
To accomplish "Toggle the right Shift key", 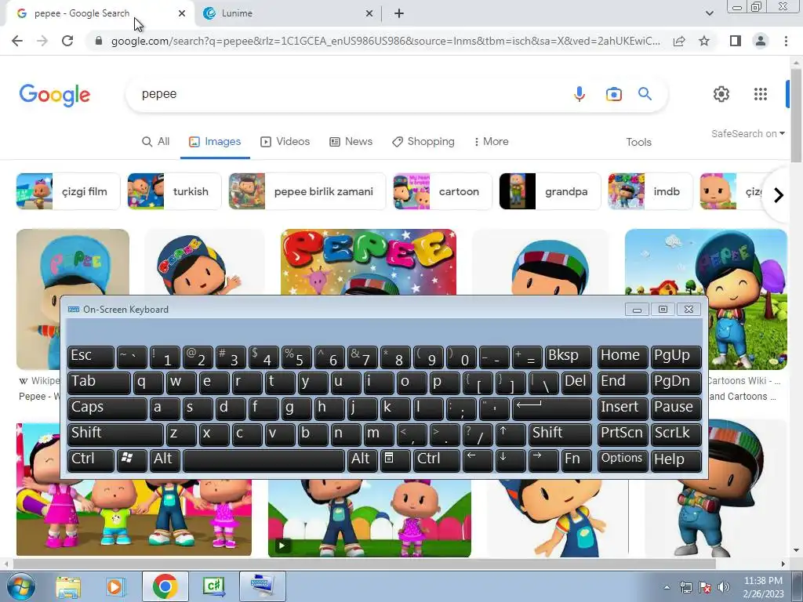I will pyautogui.click(x=560, y=434).
